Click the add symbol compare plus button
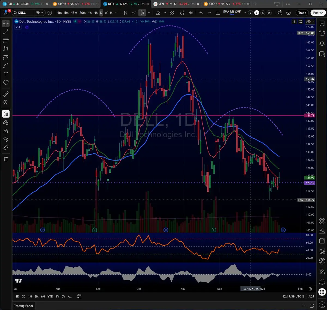Viewport: 327px width, 310px height. click(x=50, y=13)
